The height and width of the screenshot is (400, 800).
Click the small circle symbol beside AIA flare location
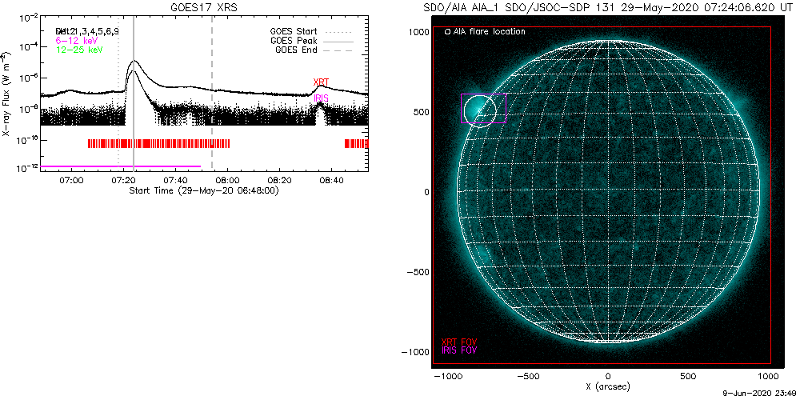click(x=446, y=32)
